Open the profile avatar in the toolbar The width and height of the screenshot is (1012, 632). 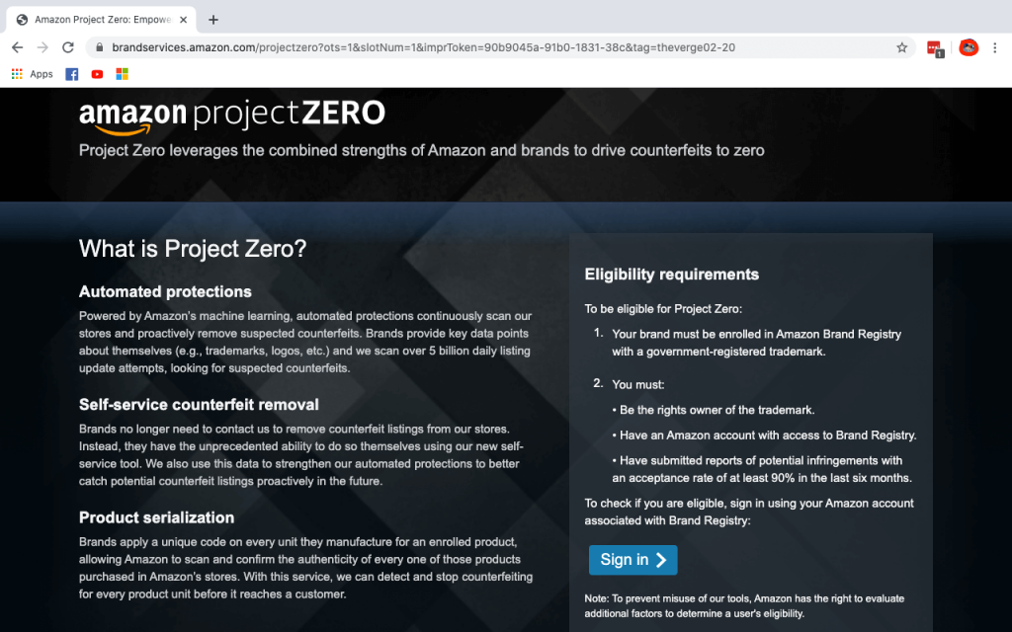point(969,47)
